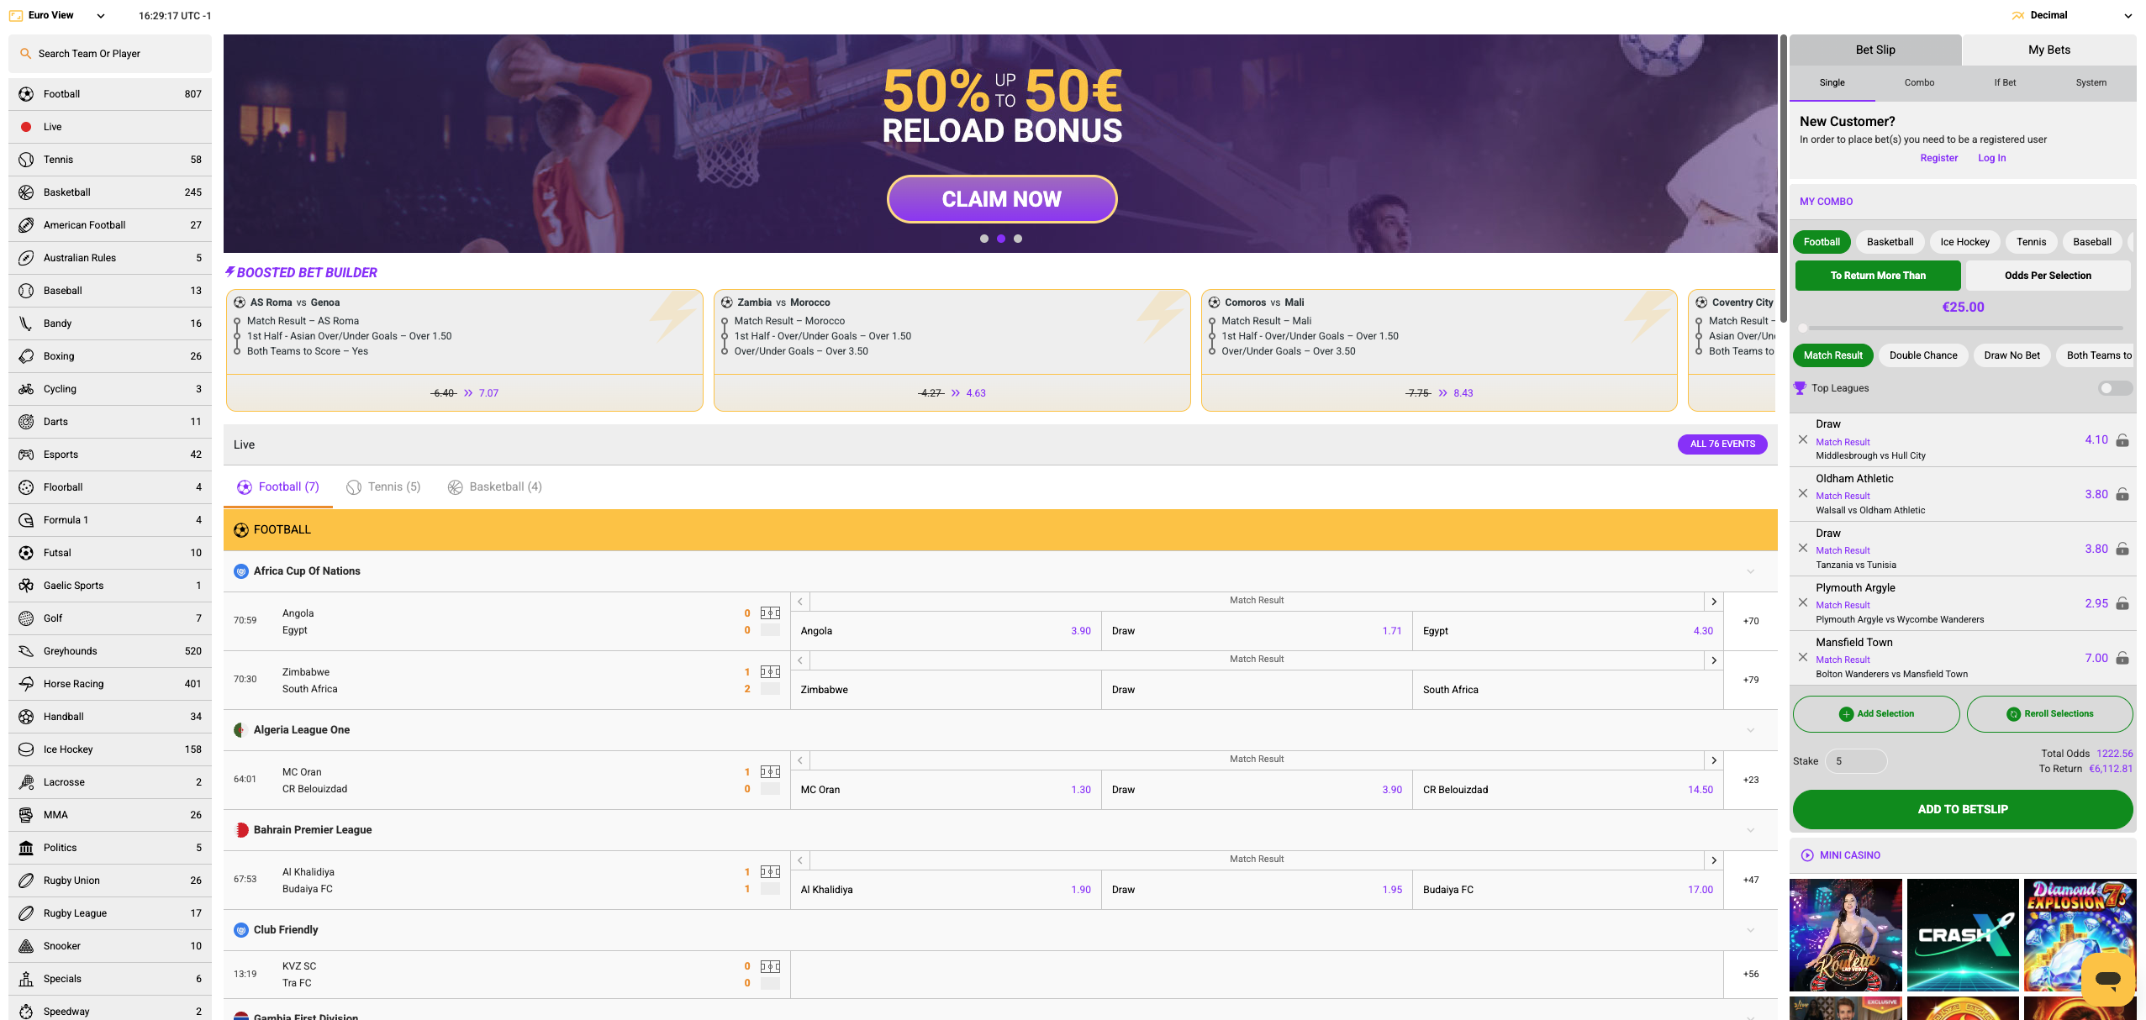Open the Basketball section from the sidebar
Screen dimensions: 2146x1020
67,192
